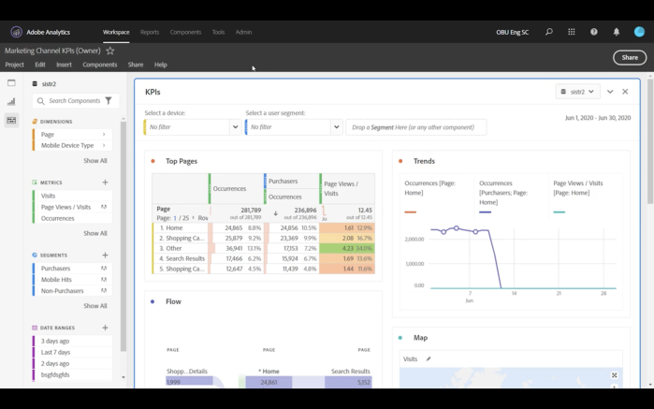Click the icon beside Purchasers segment
Screen dimensions: 654x409
click(104, 269)
